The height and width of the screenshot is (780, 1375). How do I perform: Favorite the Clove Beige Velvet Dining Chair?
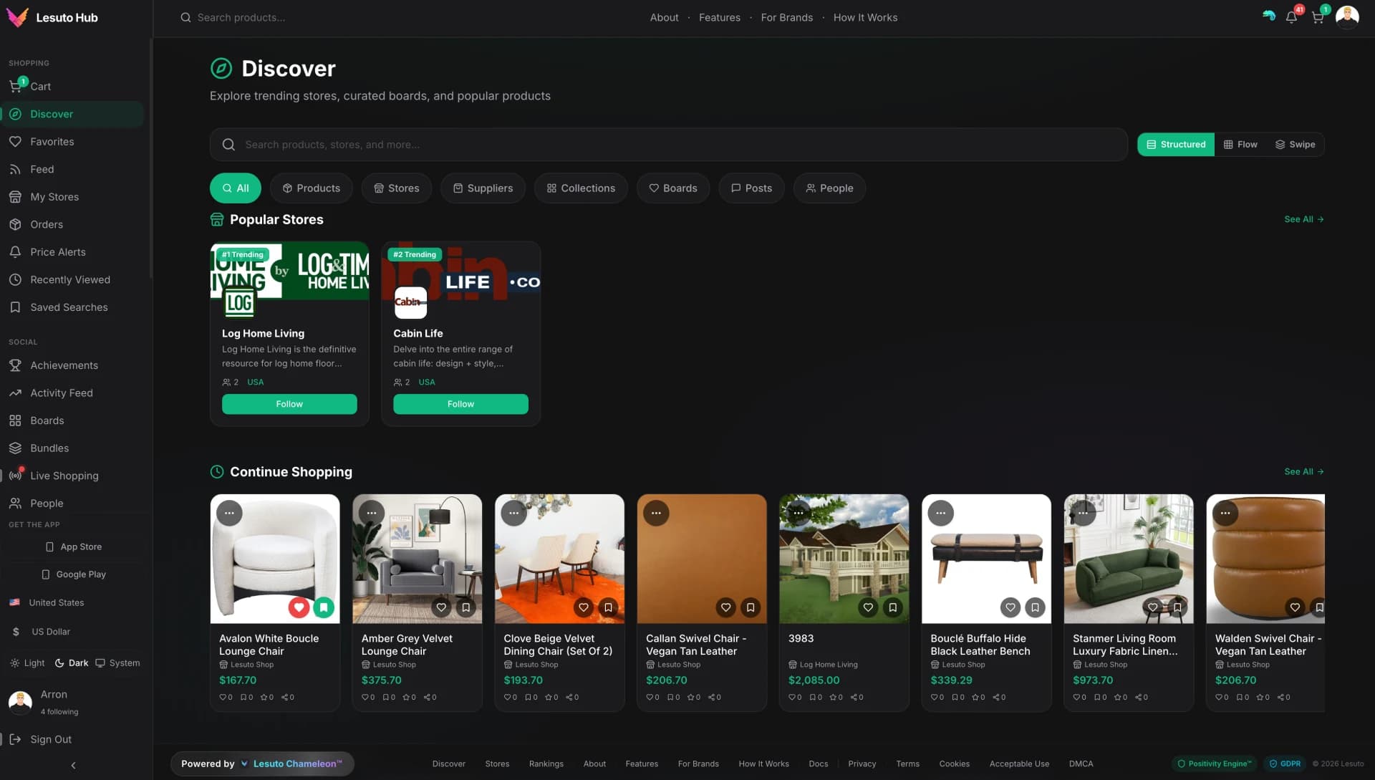tap(584, 607)
